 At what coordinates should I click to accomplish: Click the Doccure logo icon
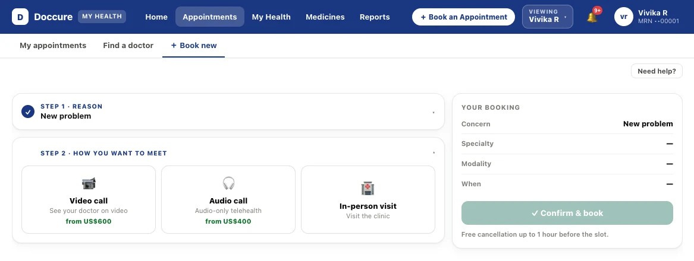20,17
